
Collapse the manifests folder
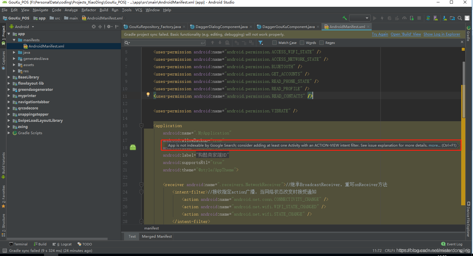[14, 40]
